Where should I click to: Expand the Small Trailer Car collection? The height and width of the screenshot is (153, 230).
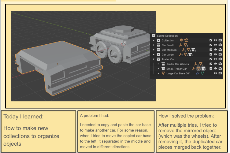(158, 69)
